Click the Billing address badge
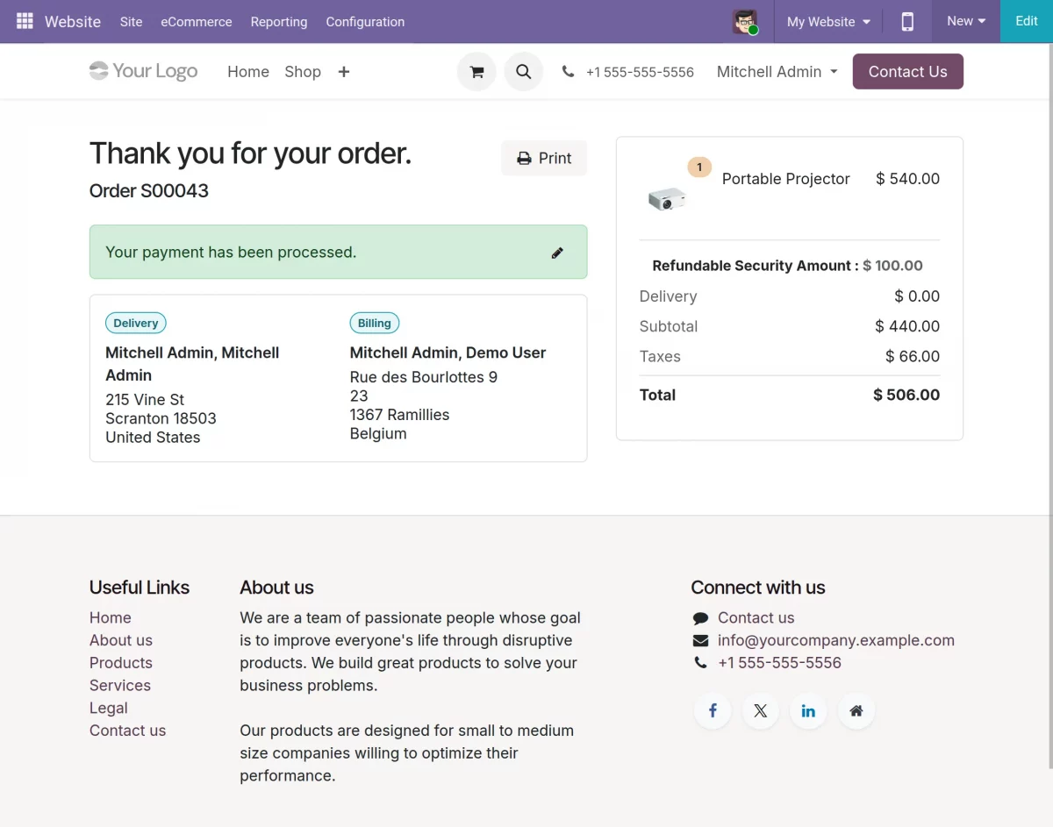The width and height of the screenshot is (1053, 827). (x=375, y=323)
